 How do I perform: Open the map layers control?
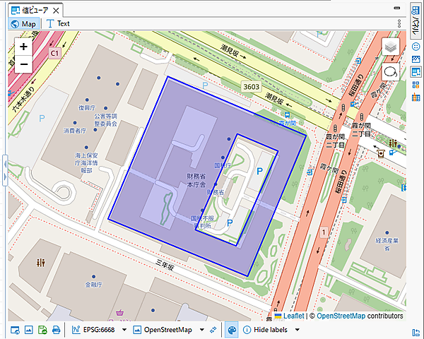[391, 47]
